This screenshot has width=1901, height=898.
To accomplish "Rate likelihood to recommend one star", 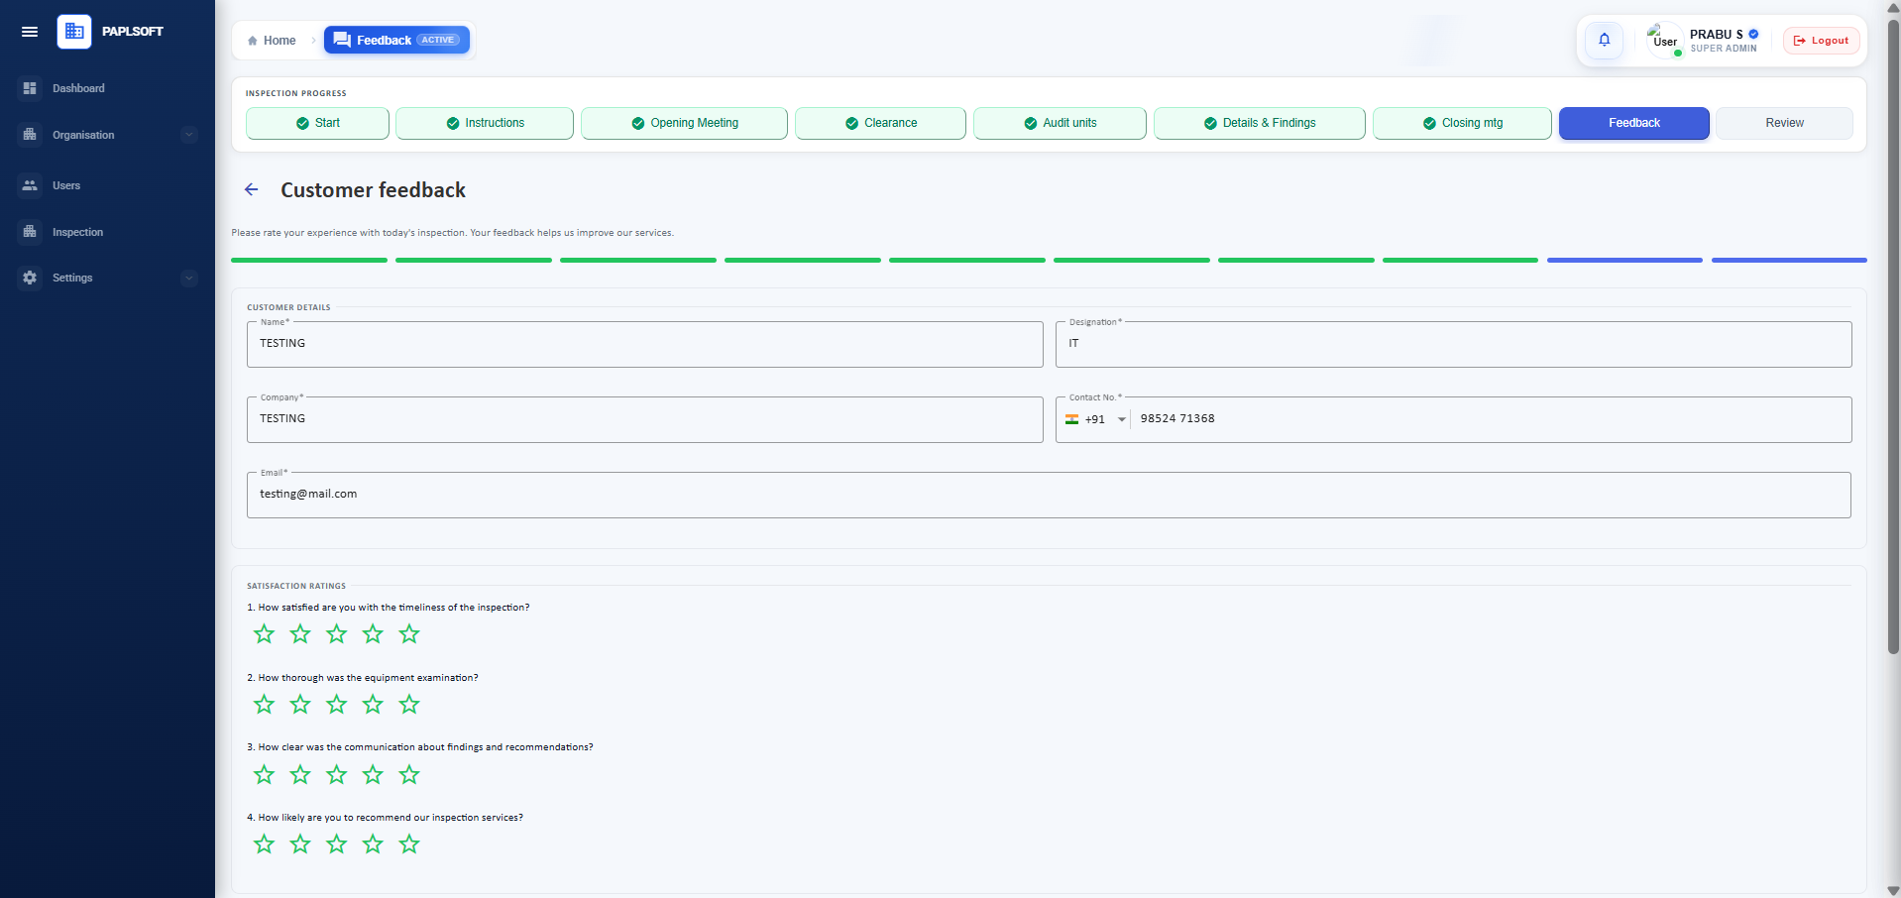I will point(264,844).
